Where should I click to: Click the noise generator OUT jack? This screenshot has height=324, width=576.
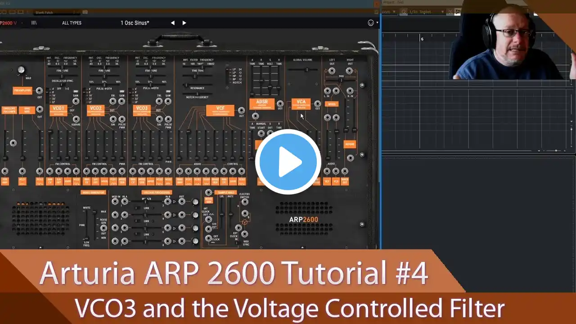point(103,228)
